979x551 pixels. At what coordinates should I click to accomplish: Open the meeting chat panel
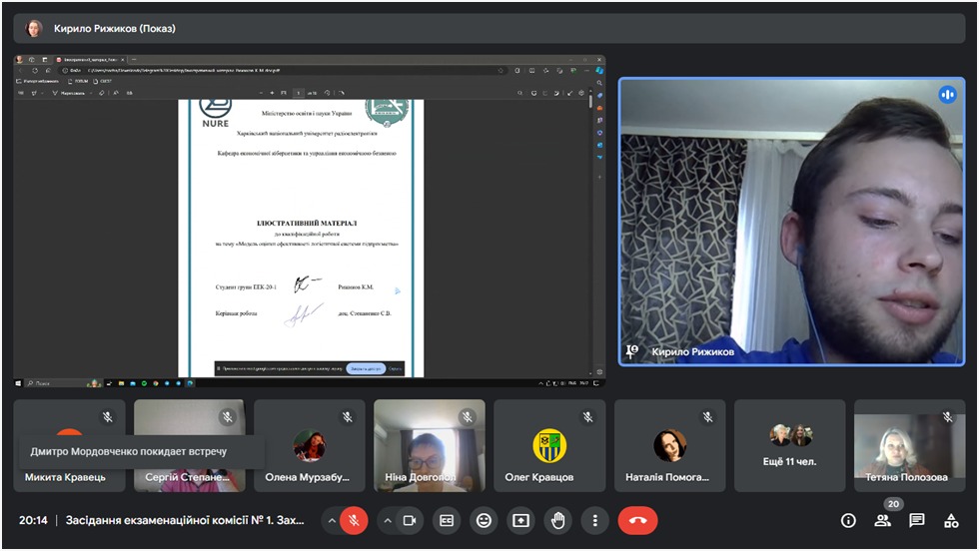tap(917, 520)
